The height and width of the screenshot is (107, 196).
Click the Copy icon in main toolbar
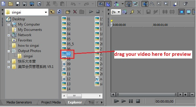55,4
